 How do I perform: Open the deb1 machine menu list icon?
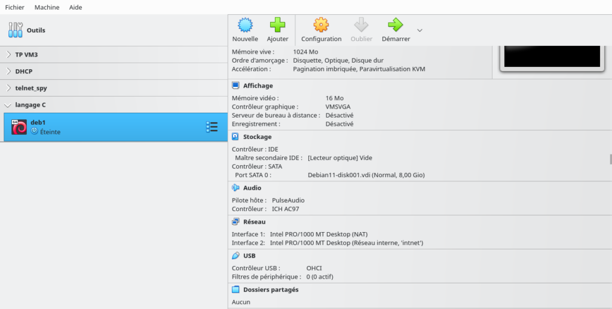point(212,127)
